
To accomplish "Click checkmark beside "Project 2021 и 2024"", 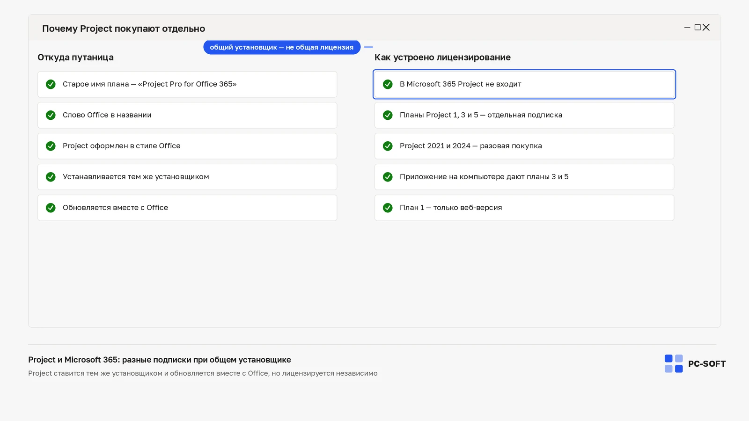I will [x=388, y=146].
